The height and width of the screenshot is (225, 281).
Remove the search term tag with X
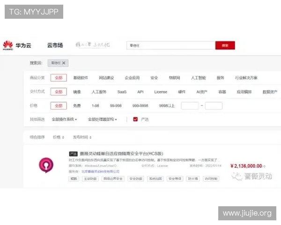[x=64, y=63]
